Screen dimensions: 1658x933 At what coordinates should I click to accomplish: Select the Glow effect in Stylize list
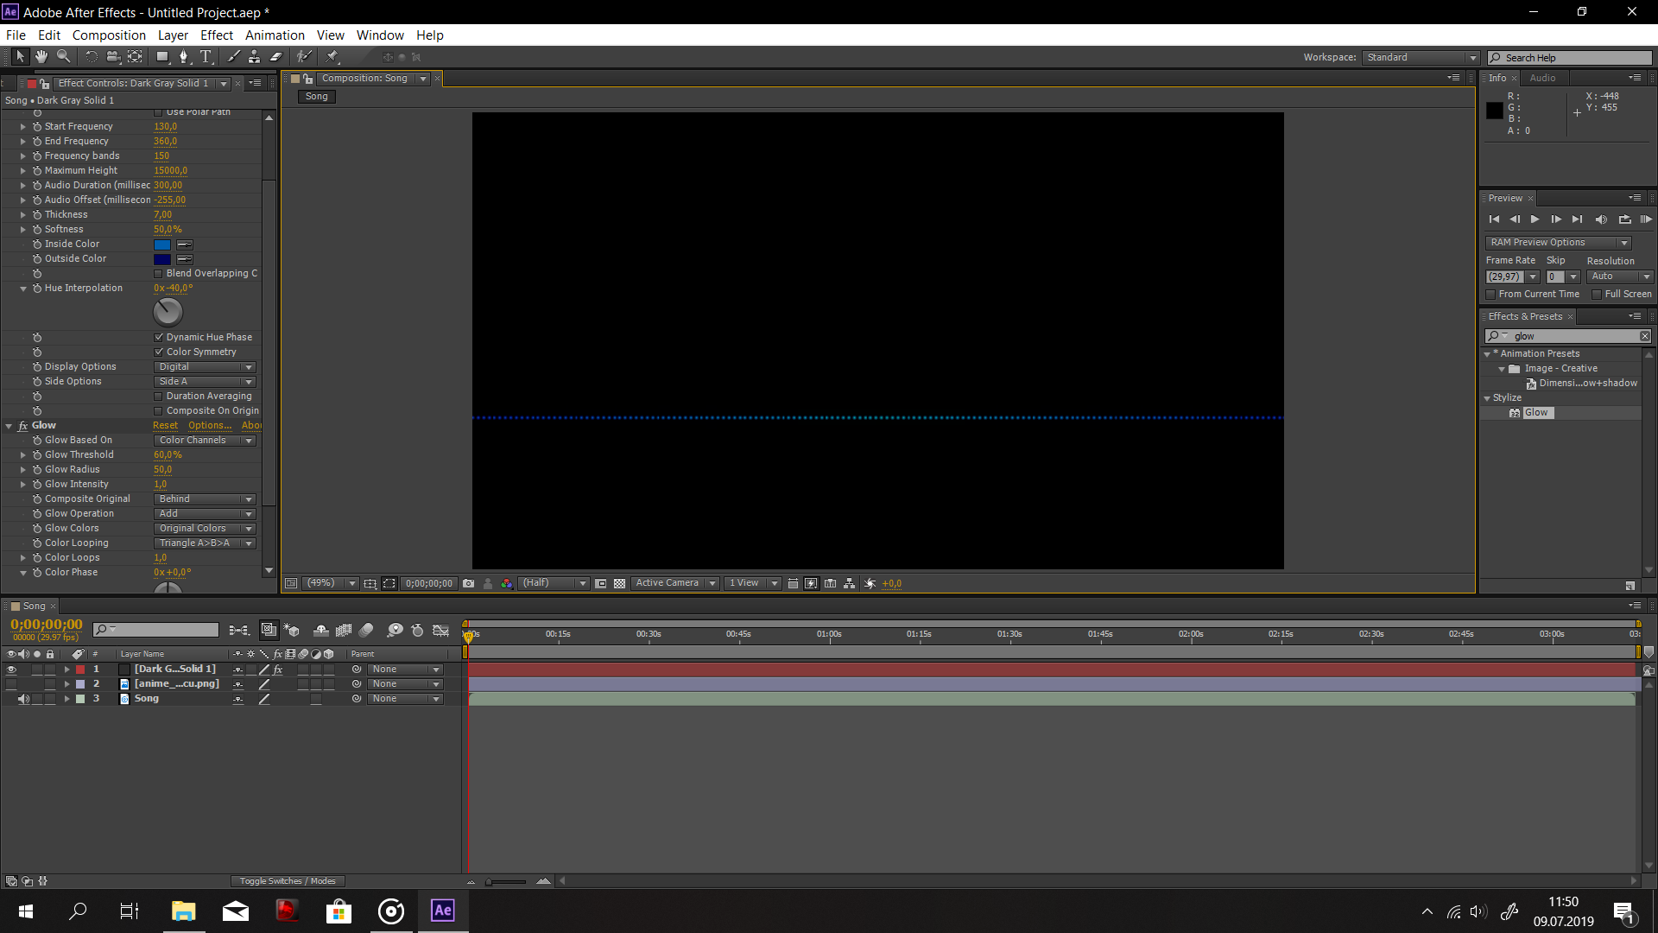click(x=1535, y=413)
